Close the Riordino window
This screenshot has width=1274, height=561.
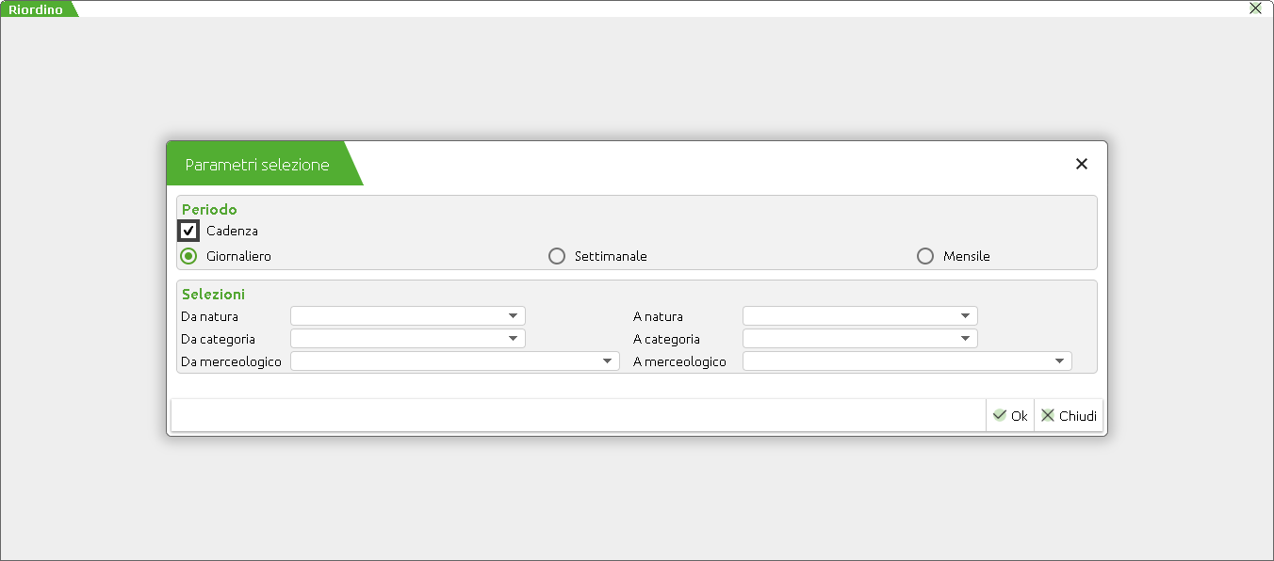[1255, 8]
